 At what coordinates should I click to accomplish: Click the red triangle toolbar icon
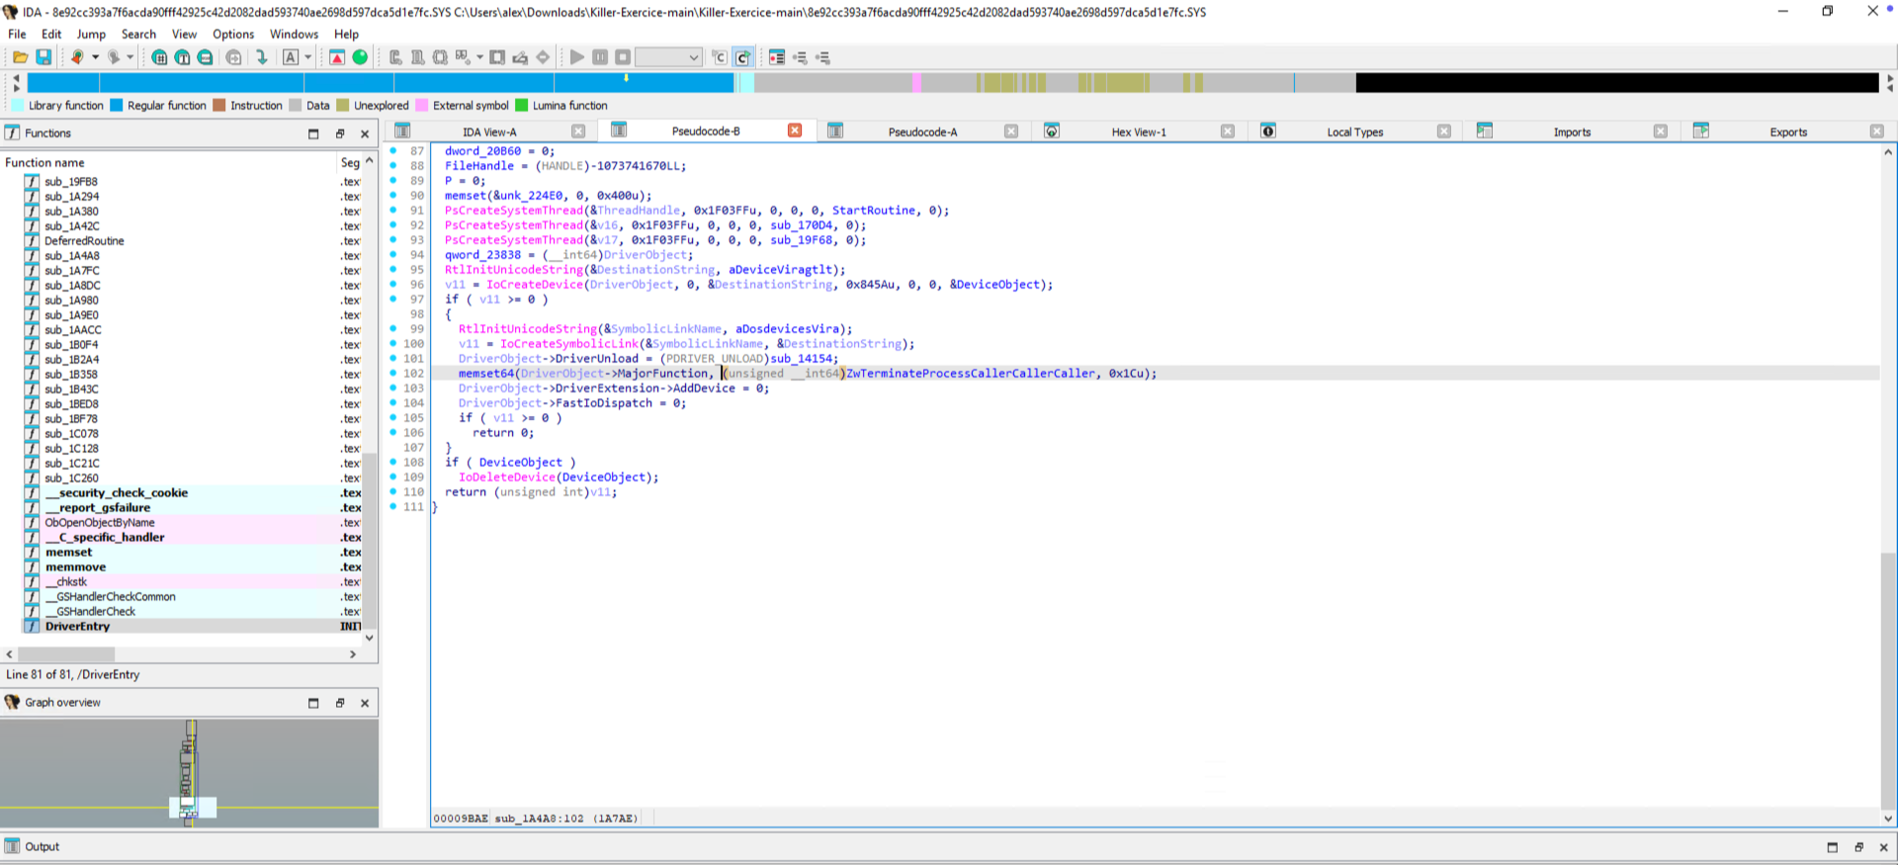pos(337,57)
